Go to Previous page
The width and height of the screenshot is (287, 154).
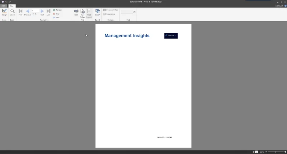28,13
